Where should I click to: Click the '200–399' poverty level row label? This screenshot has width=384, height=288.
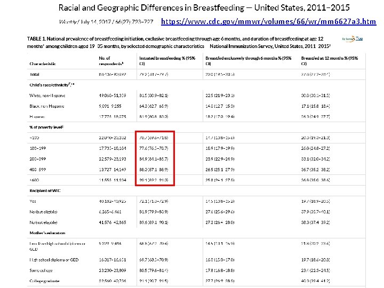(x=38, y=159)
